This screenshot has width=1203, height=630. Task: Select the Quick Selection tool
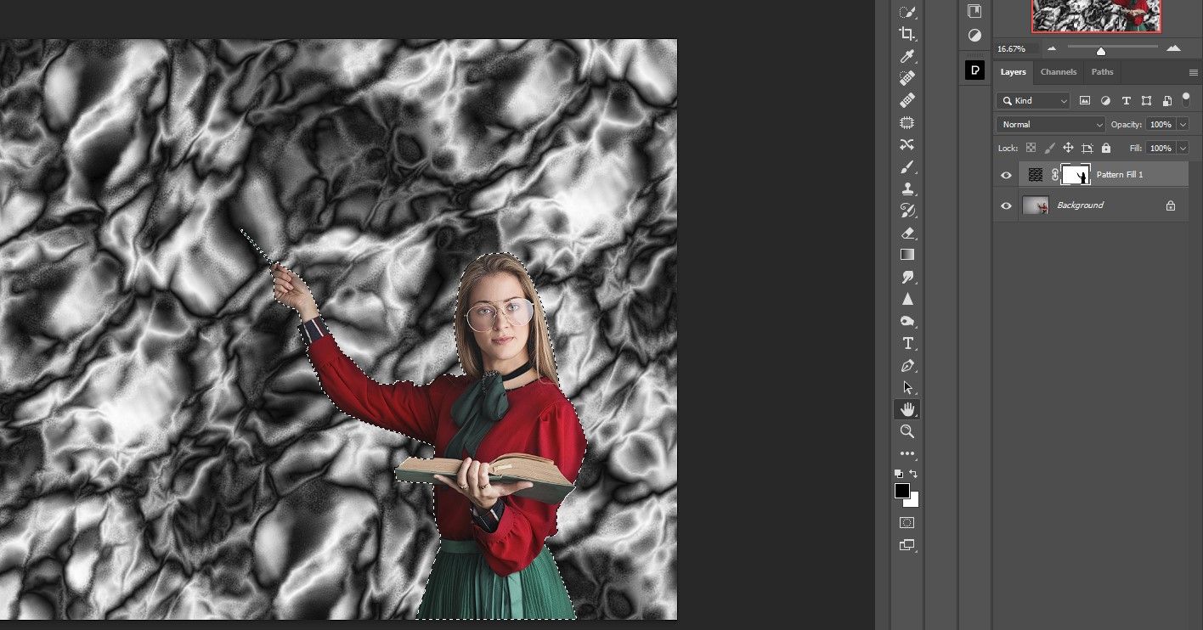pos(907,12)
